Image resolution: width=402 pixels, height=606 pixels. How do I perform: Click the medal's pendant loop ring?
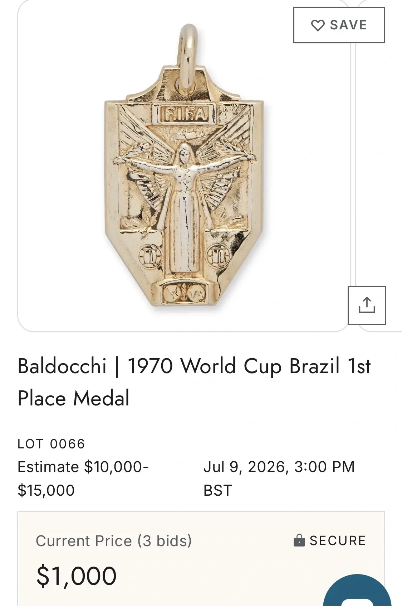coord(188,57)
